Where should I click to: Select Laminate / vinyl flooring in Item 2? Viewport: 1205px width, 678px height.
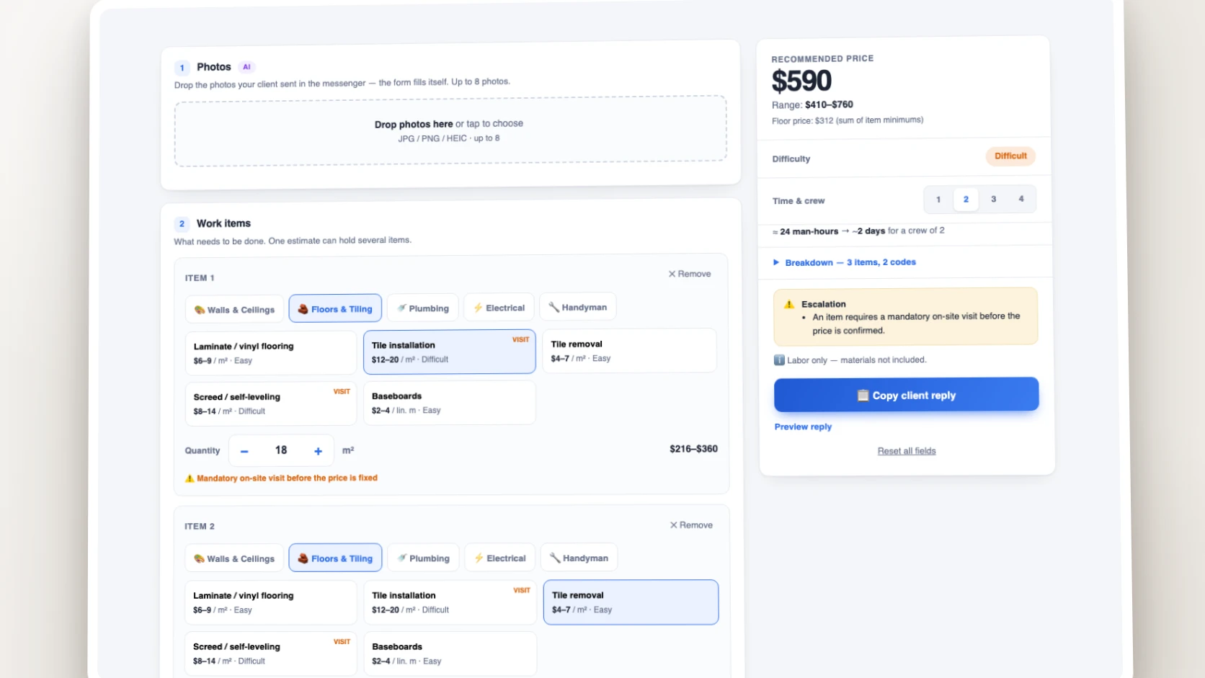point(271,602)
